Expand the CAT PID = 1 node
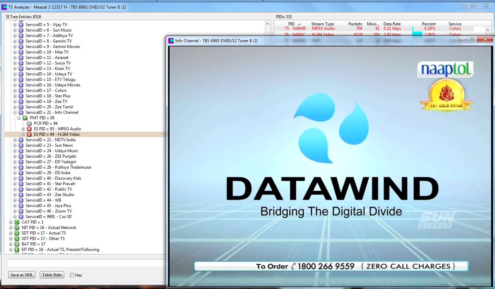This screenshot has width=495, height=289. click(11, 222)
